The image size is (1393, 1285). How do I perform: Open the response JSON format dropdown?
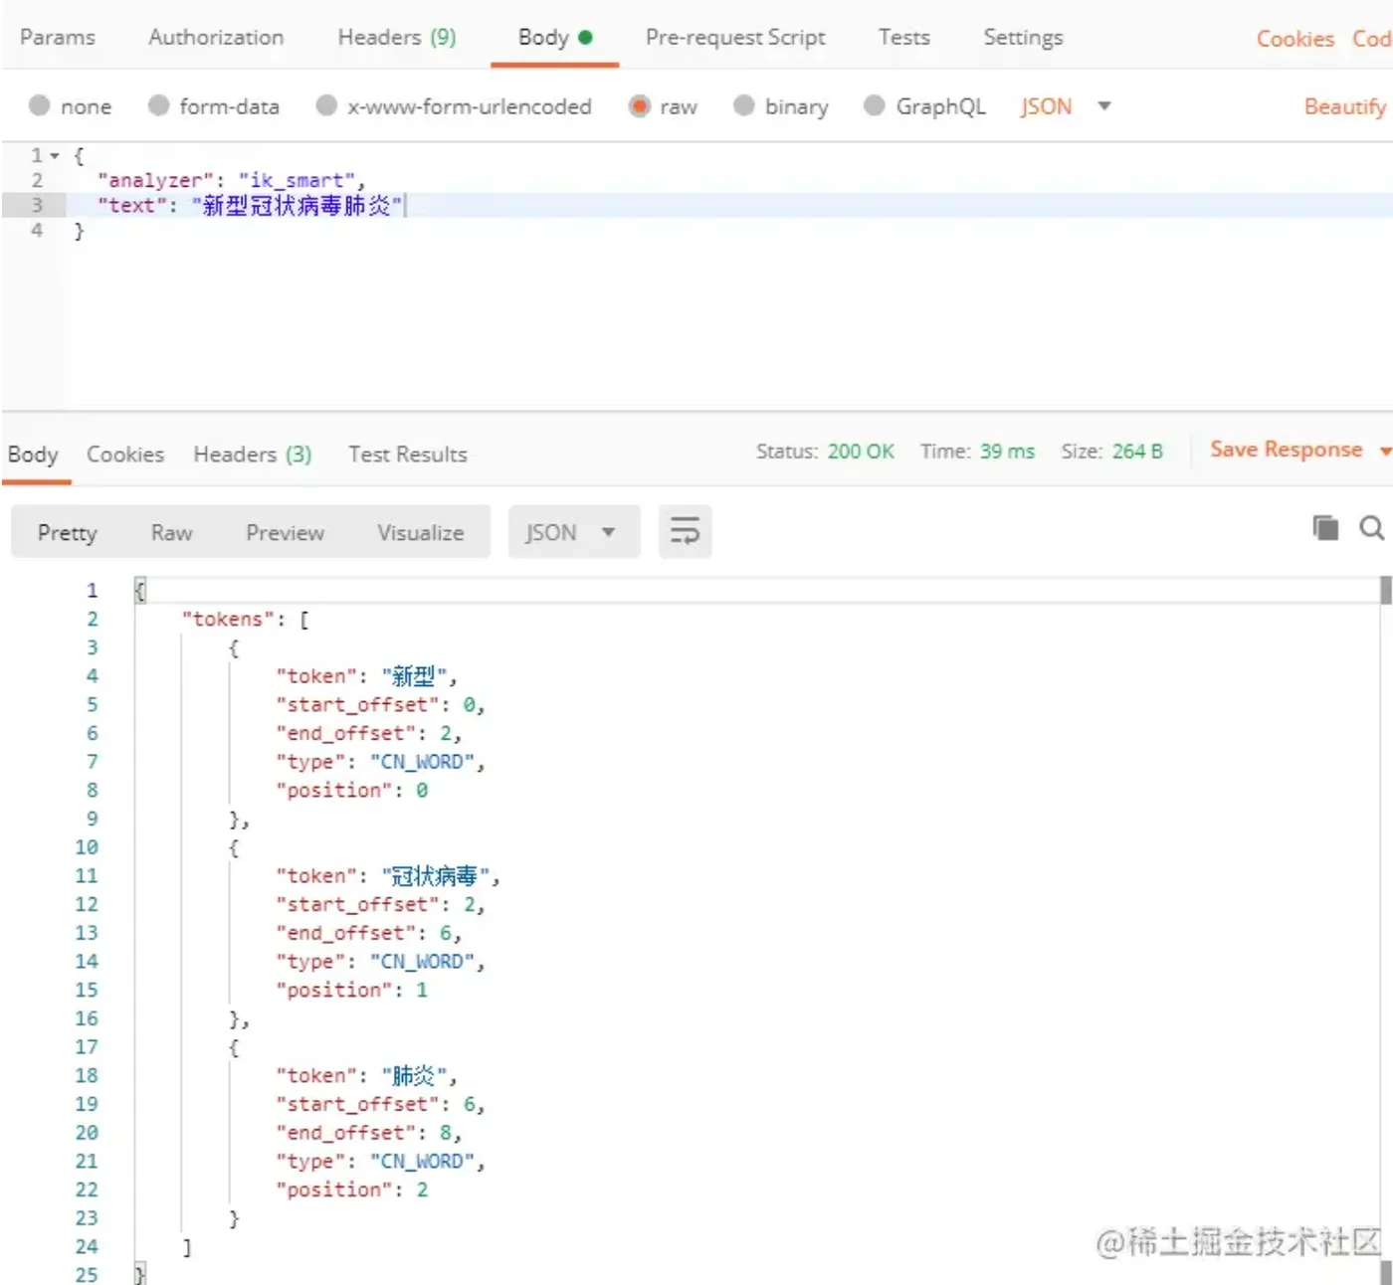574,532
